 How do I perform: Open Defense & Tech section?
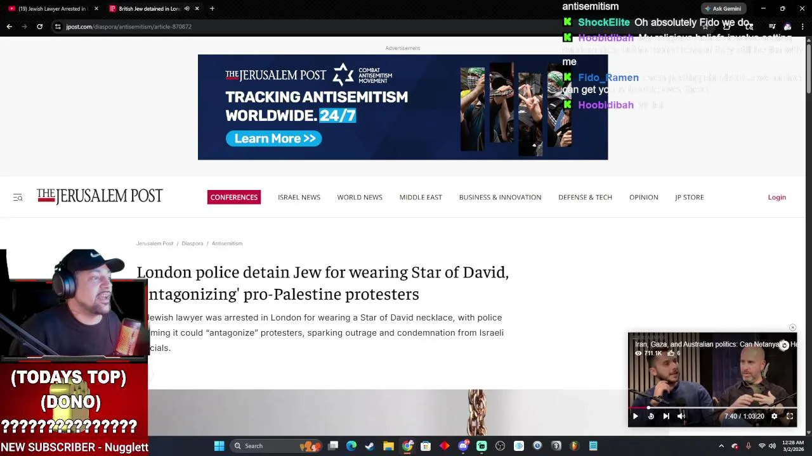(x=585, y=197)
